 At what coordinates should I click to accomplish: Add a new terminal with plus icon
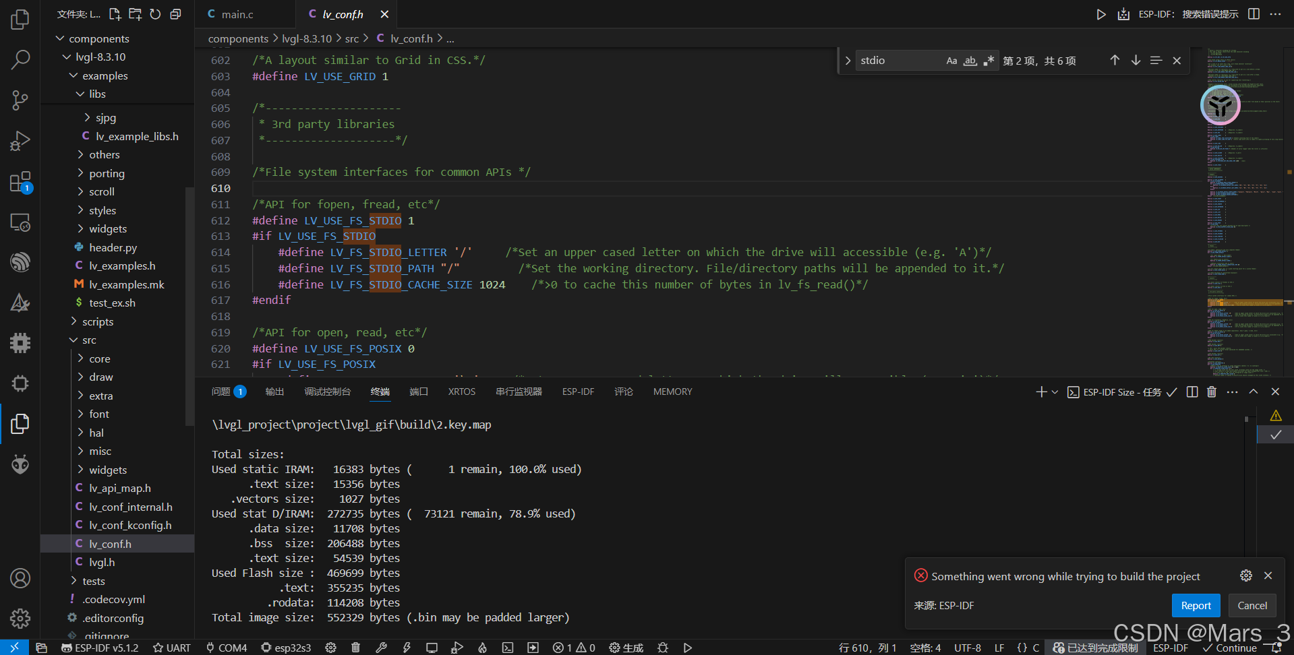click(1041, 392)
